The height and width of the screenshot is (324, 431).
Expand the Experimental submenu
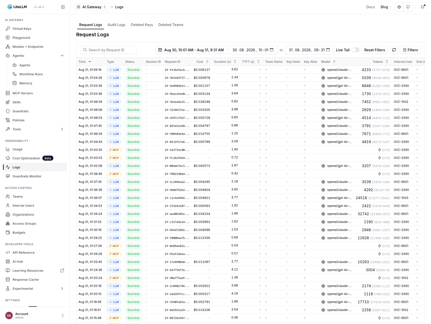click(x=62, y=288)
